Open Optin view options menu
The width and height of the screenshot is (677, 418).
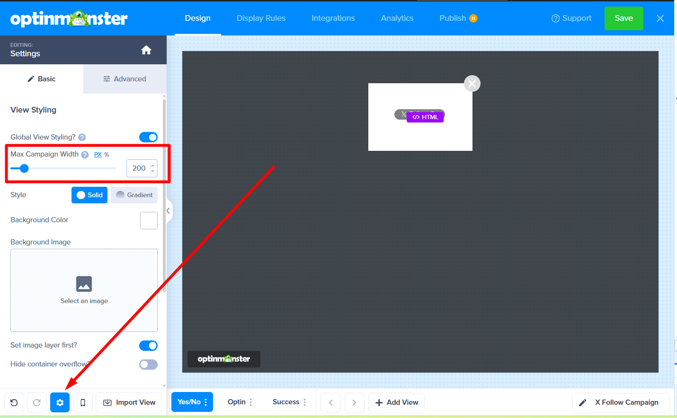click(251, 402)
